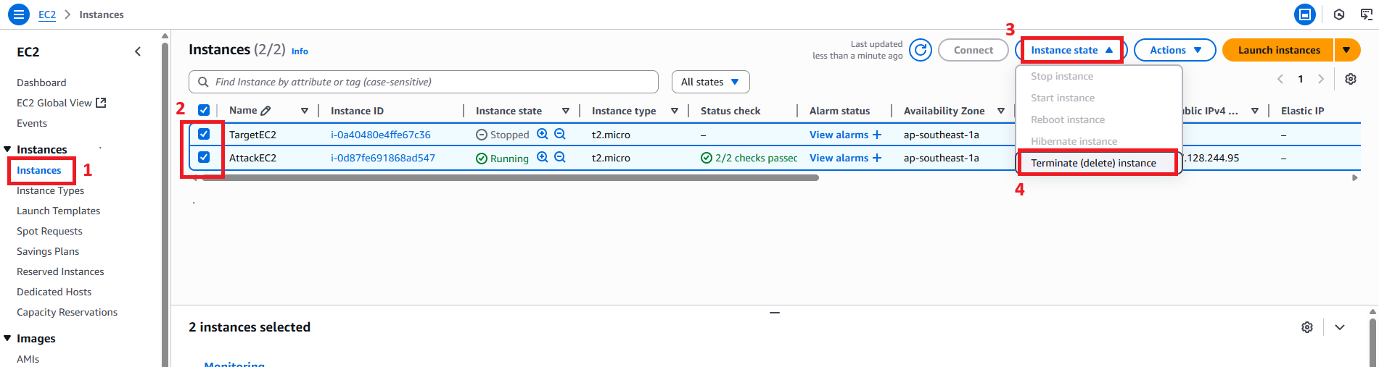Open Savings Plans in sidebar
The width and height of the screenshot is (1379, 367).
(x=48, y=251)
